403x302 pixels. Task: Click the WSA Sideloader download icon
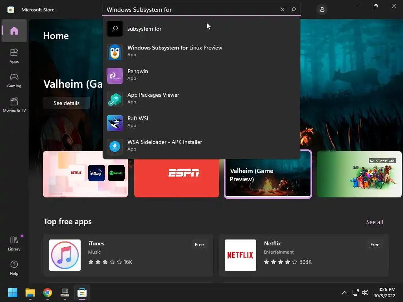point(115,147)
